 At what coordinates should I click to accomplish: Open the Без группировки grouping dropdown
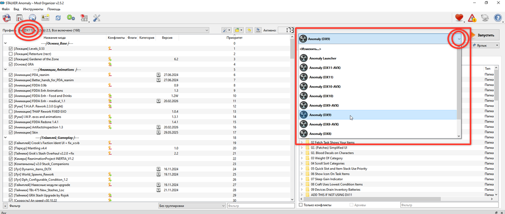click(192, 205)
